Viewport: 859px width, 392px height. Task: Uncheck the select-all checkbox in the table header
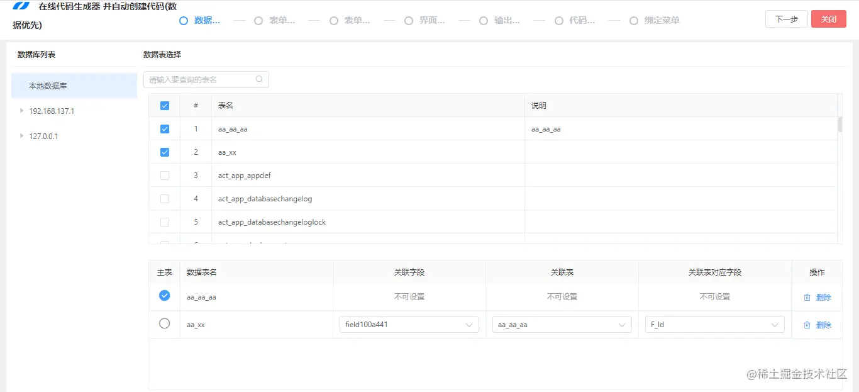point(164,105)
